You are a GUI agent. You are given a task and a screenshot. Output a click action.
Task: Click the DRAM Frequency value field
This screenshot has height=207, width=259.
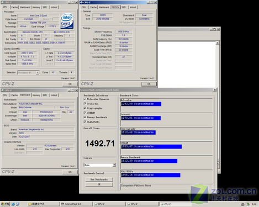(124, 31)
